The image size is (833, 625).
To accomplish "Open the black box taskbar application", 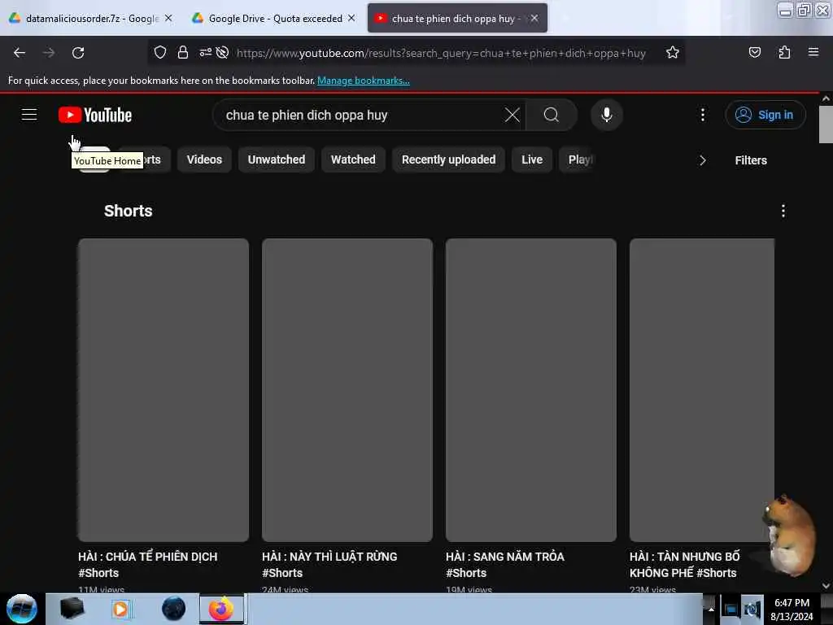I will 72,609.
